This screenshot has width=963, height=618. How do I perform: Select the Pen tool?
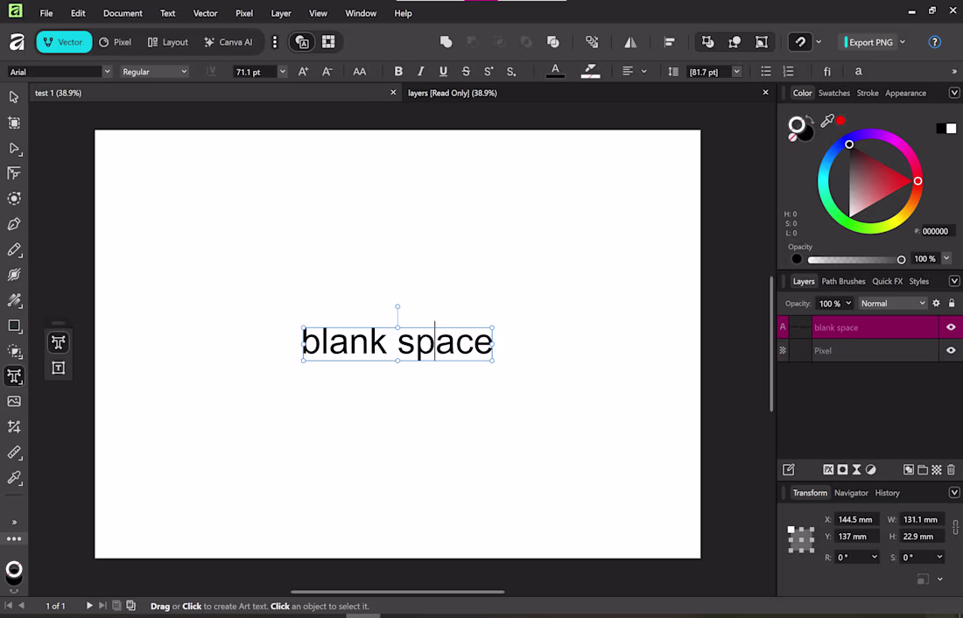click(14, 224)
